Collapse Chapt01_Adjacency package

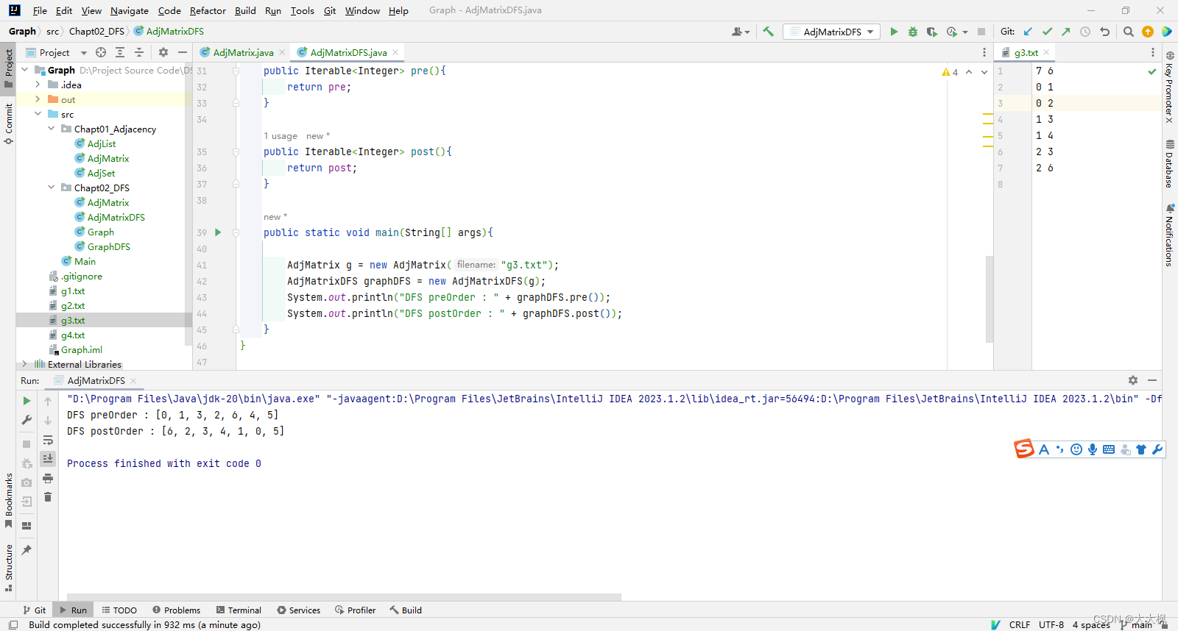coord(51,129)
